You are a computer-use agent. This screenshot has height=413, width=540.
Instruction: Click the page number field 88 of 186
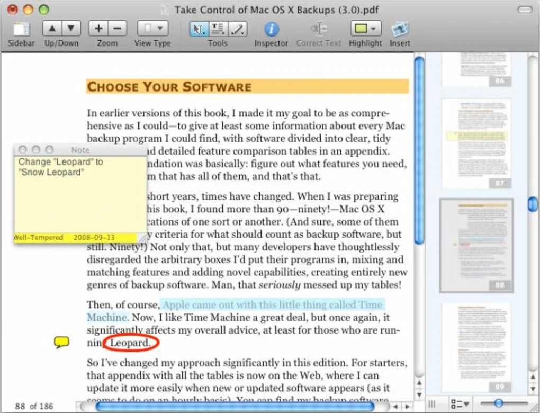click(34, 406)
